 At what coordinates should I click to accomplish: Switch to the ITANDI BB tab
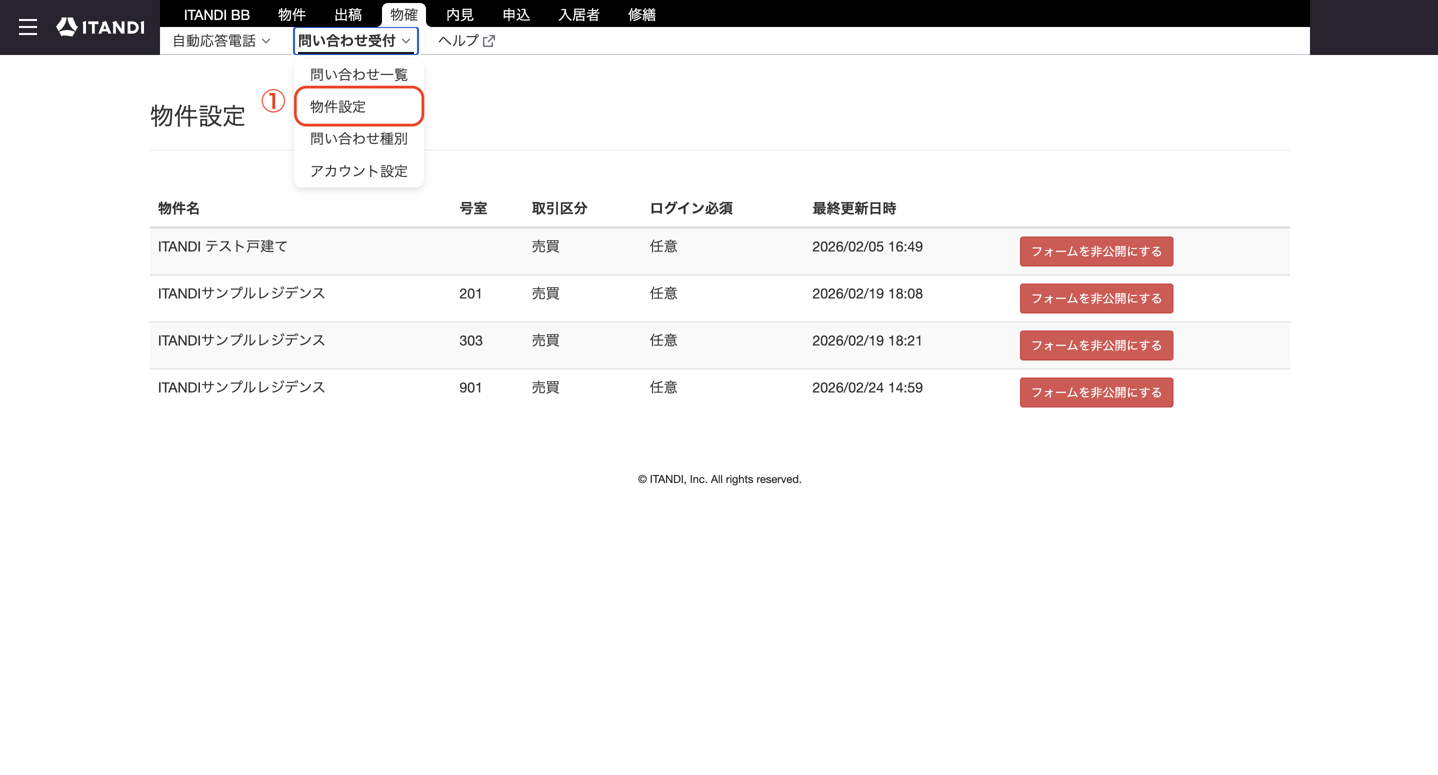pyautogui.click(x=216, y=14)
